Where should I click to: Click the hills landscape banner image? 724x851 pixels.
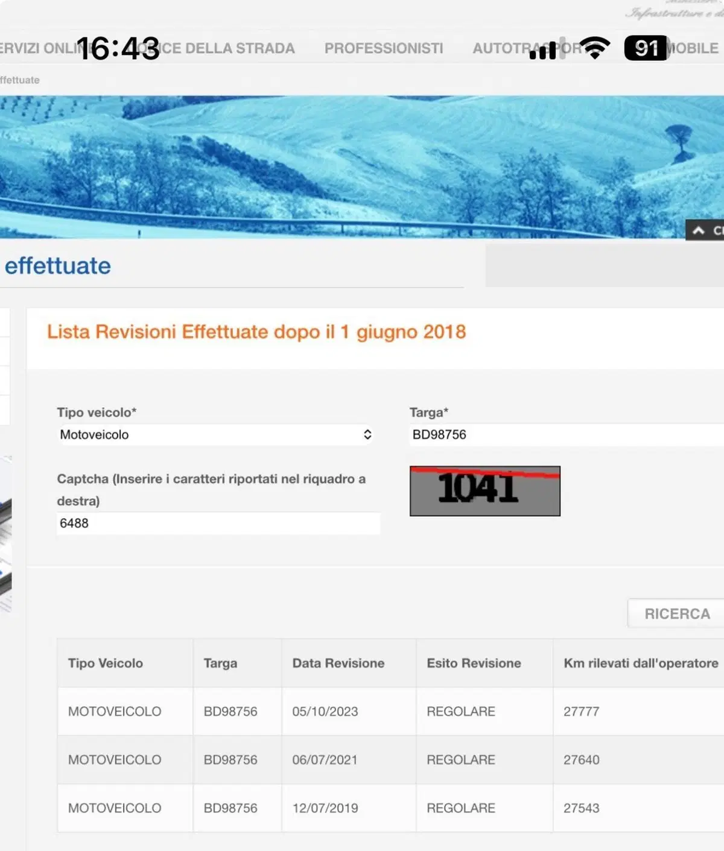362,167
